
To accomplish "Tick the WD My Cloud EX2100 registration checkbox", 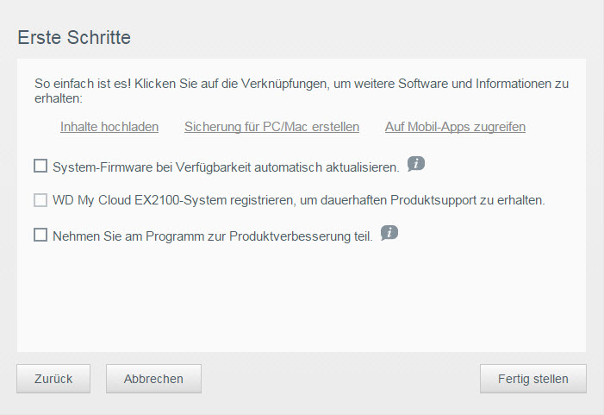I will (40, 200).
